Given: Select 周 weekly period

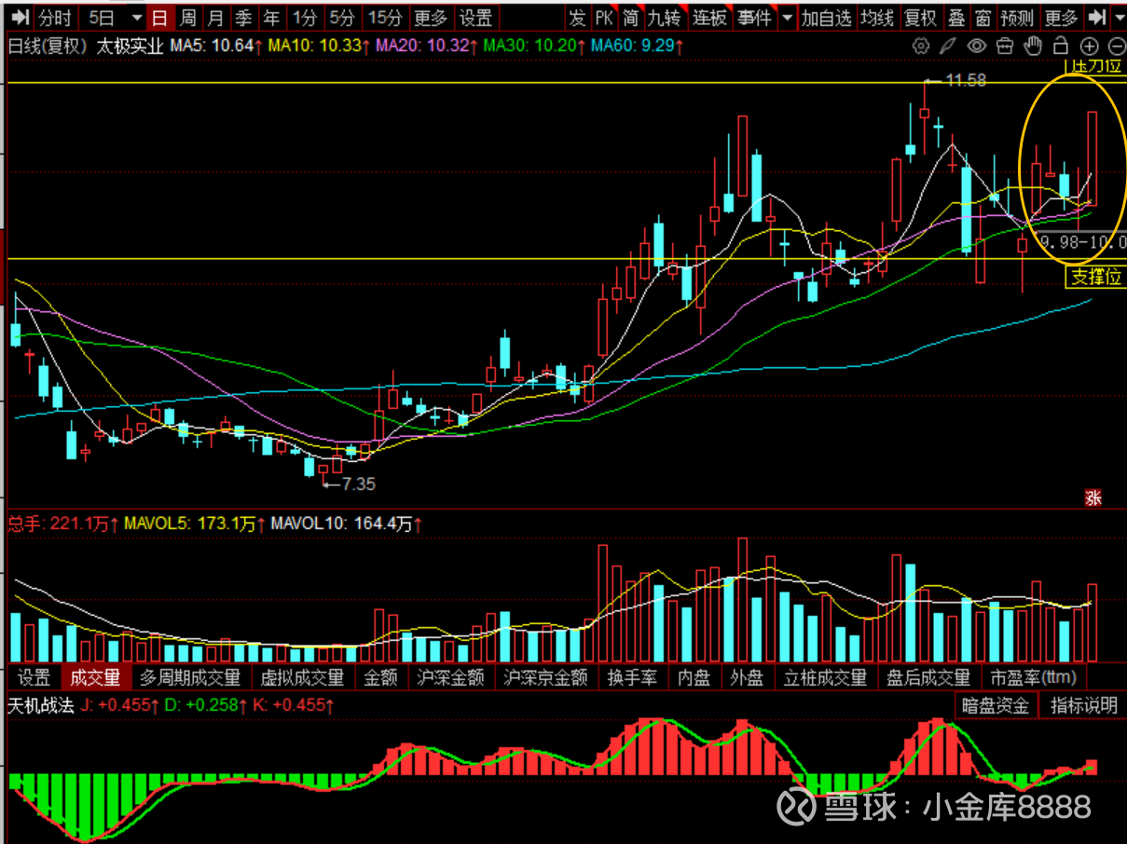Looking at the screenshot, I should tap(188, 18).
